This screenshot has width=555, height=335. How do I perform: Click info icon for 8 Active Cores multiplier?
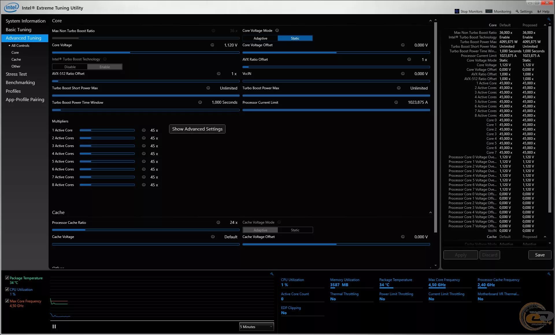click(x=144, y=185)
